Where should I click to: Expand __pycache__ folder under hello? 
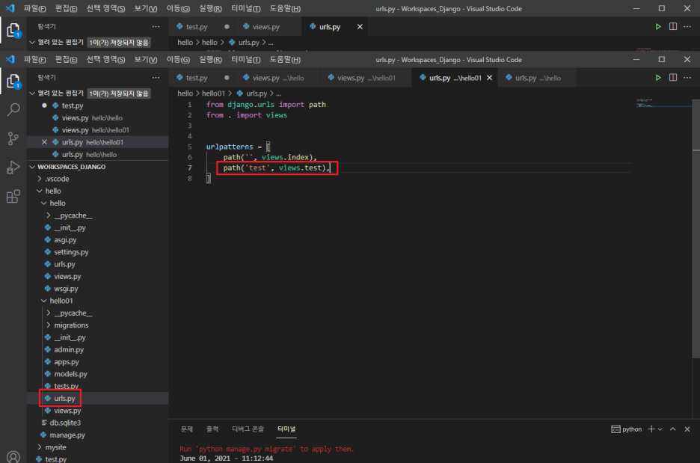pos(48,215)
